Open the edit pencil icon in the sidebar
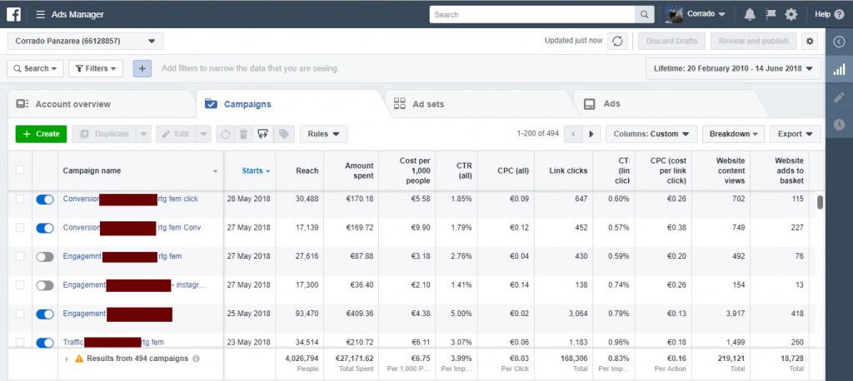 coord(839,97)
